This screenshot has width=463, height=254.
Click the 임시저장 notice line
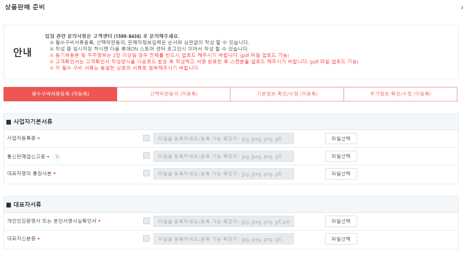point(149,49)
